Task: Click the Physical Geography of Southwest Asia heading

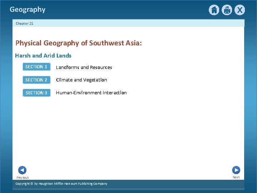Action: tap(79, 43)
